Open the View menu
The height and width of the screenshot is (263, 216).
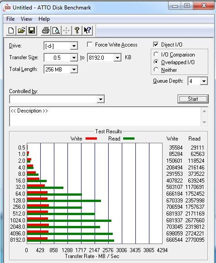(x=26, y=19)
